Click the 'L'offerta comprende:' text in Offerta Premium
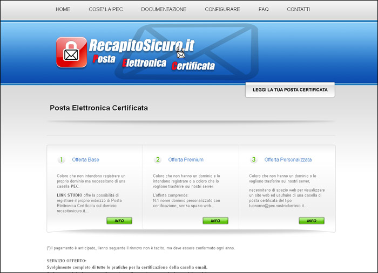Screen dimensions: 378x273 tap(171, 195)
